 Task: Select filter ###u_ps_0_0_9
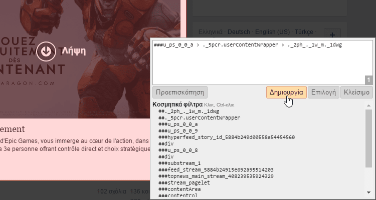tap(178, 130)
